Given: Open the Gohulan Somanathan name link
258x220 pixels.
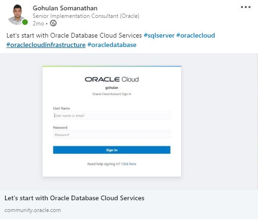Looking at the screenshot, I should point(65,8).
